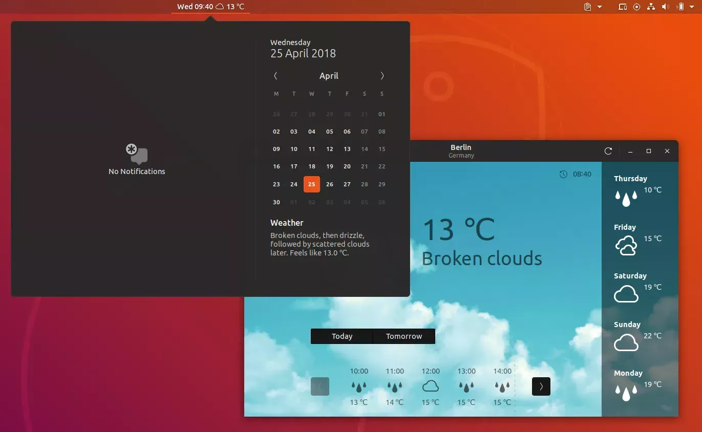The width and height of the screenshot is (702, 432).
Task: Go to previous month in calendar
Action: (275, 76)
